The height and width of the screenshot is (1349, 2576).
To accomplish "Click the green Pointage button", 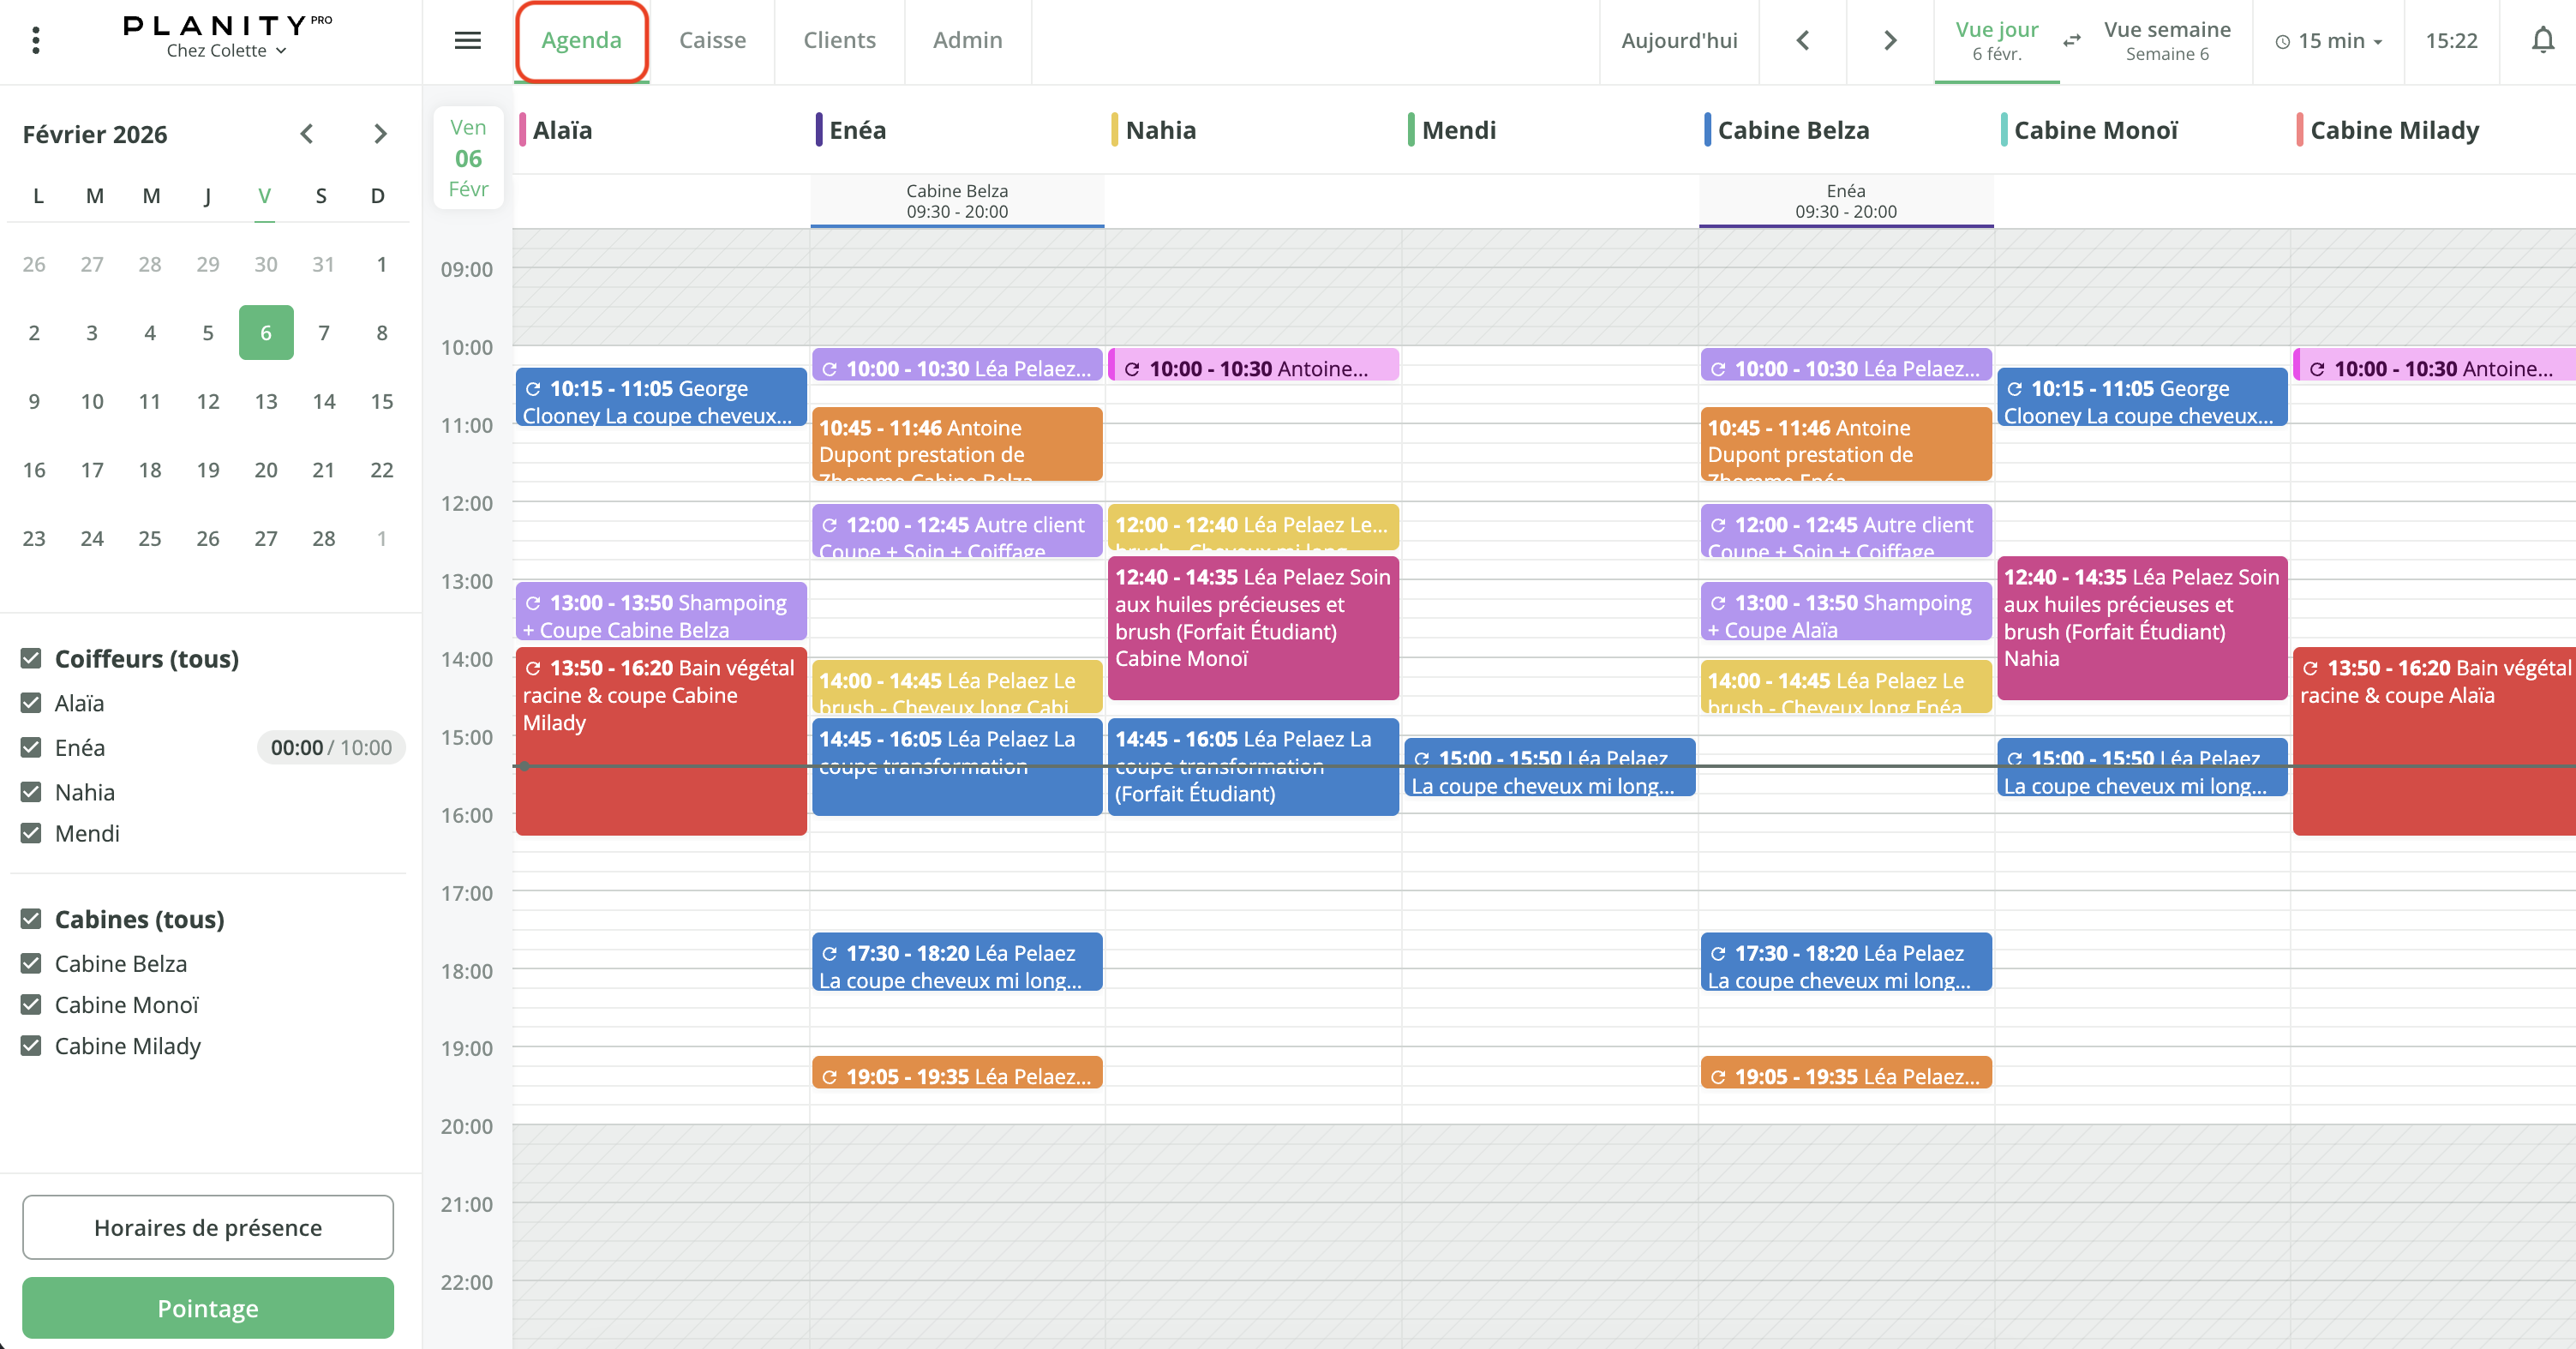I will [208, 1308].
